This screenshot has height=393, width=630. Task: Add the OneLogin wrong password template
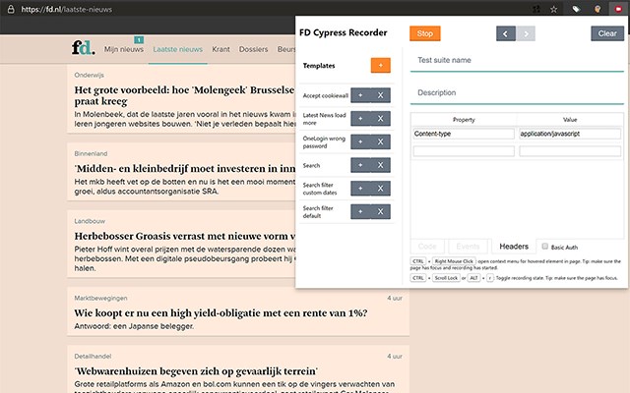coord(360,141)
